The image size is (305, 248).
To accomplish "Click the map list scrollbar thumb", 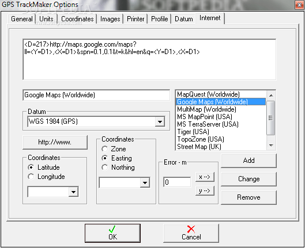I will (270, 118).
